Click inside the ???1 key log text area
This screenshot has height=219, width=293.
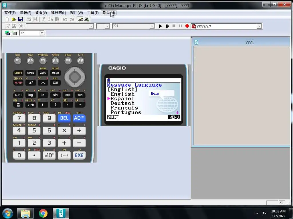(242, 95)
